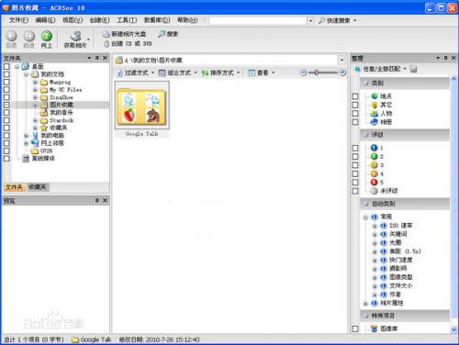Click the green rating 2 icon
The height and width of the screenshot is (345, 459).
(x=375, y=156)
